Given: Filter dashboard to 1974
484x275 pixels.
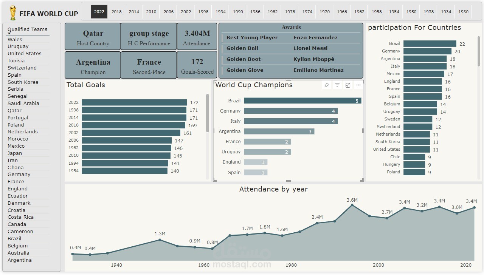Looking at the screenshot, I should [x=307, y=12].
